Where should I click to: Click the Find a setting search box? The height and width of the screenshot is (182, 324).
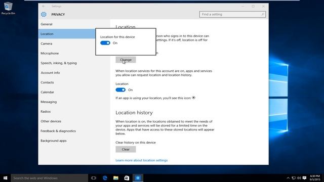[232, 14]
